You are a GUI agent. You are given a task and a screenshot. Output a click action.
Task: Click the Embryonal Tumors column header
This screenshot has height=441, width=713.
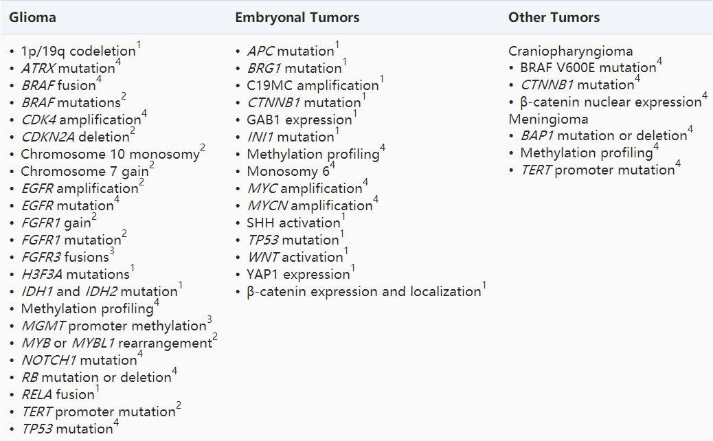(x=297, y=17)
